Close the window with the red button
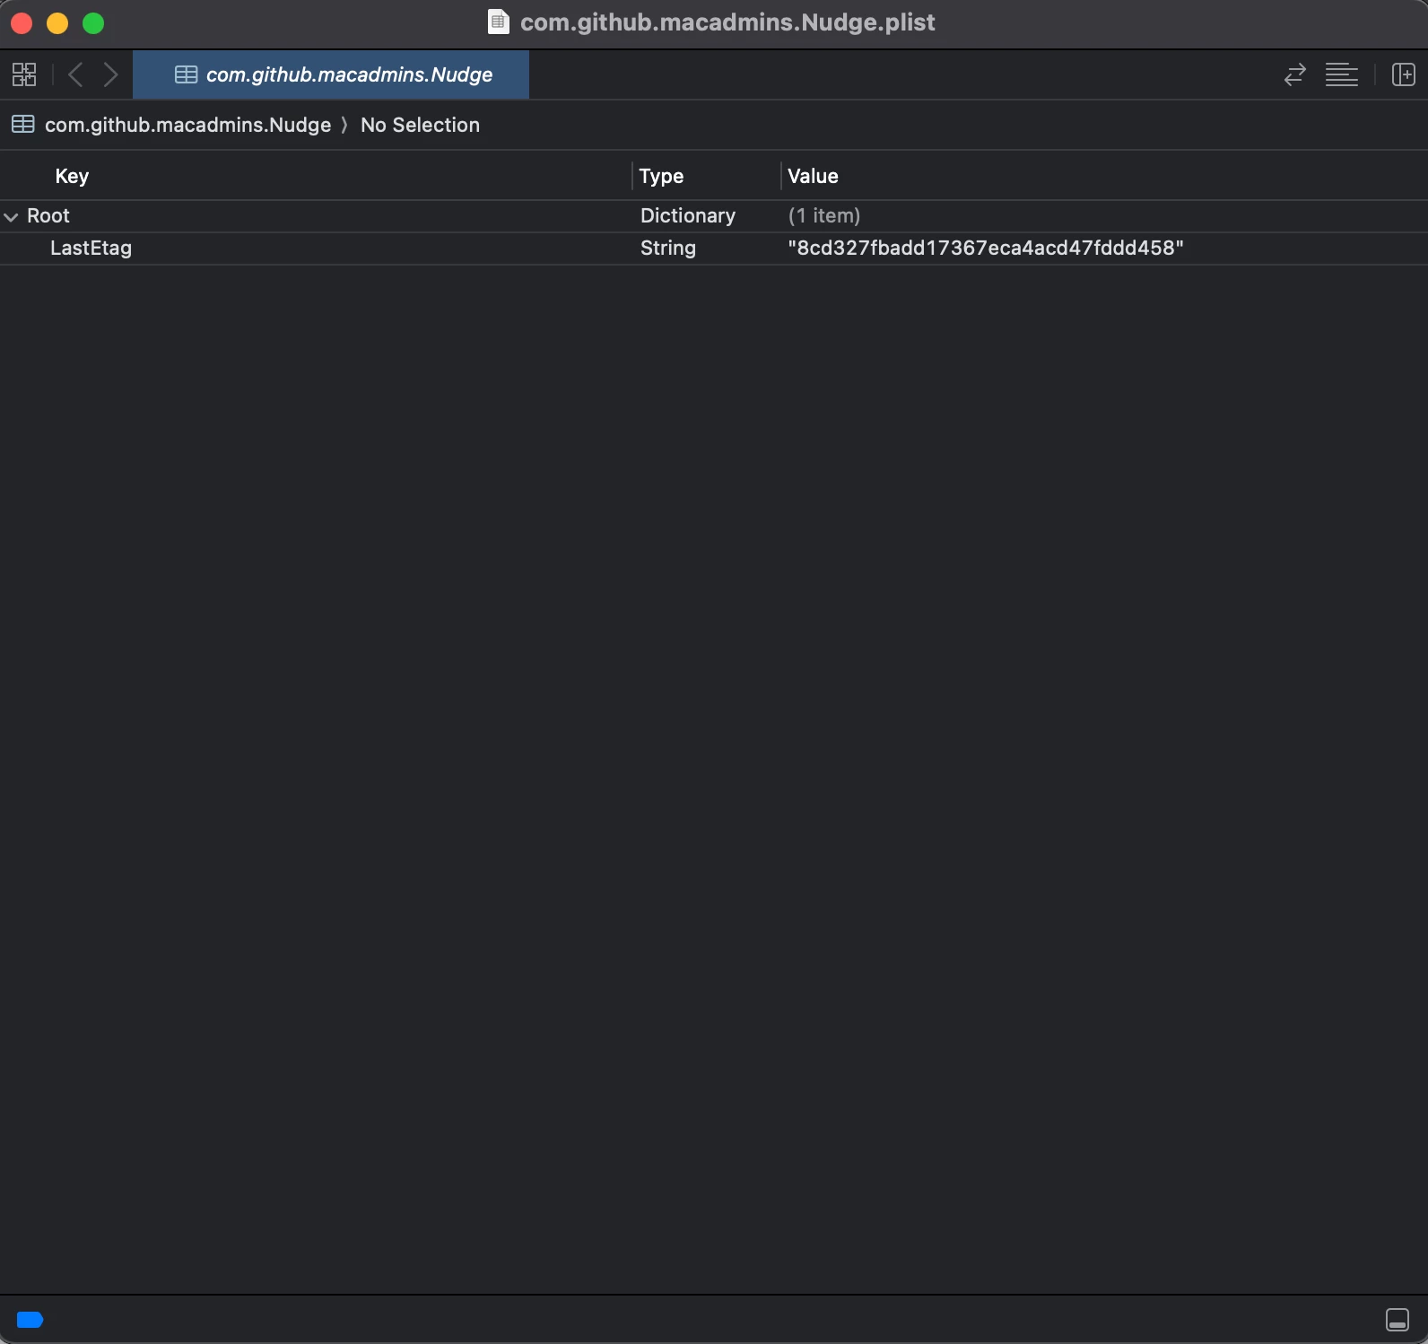The height and width of the screenshot is (1344, 1428). click(x=22, y=23)
